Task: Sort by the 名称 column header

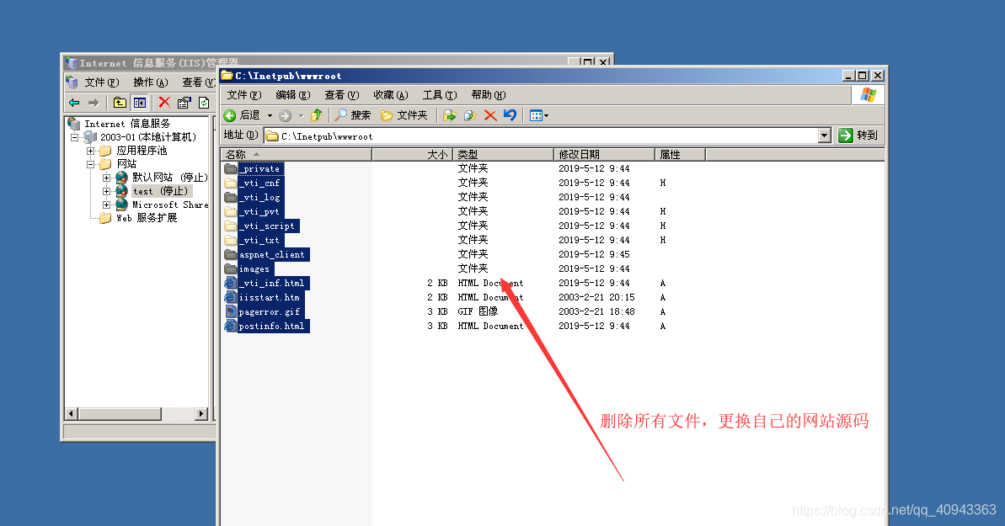Action: tap(297, 154)
